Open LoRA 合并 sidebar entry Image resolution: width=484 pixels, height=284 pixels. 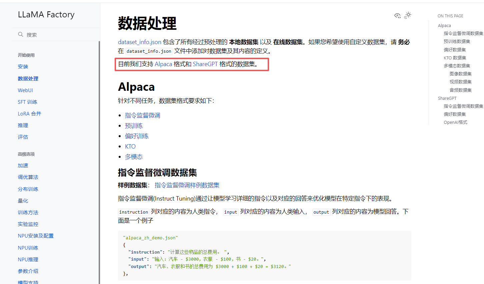[x=29, y=113]
